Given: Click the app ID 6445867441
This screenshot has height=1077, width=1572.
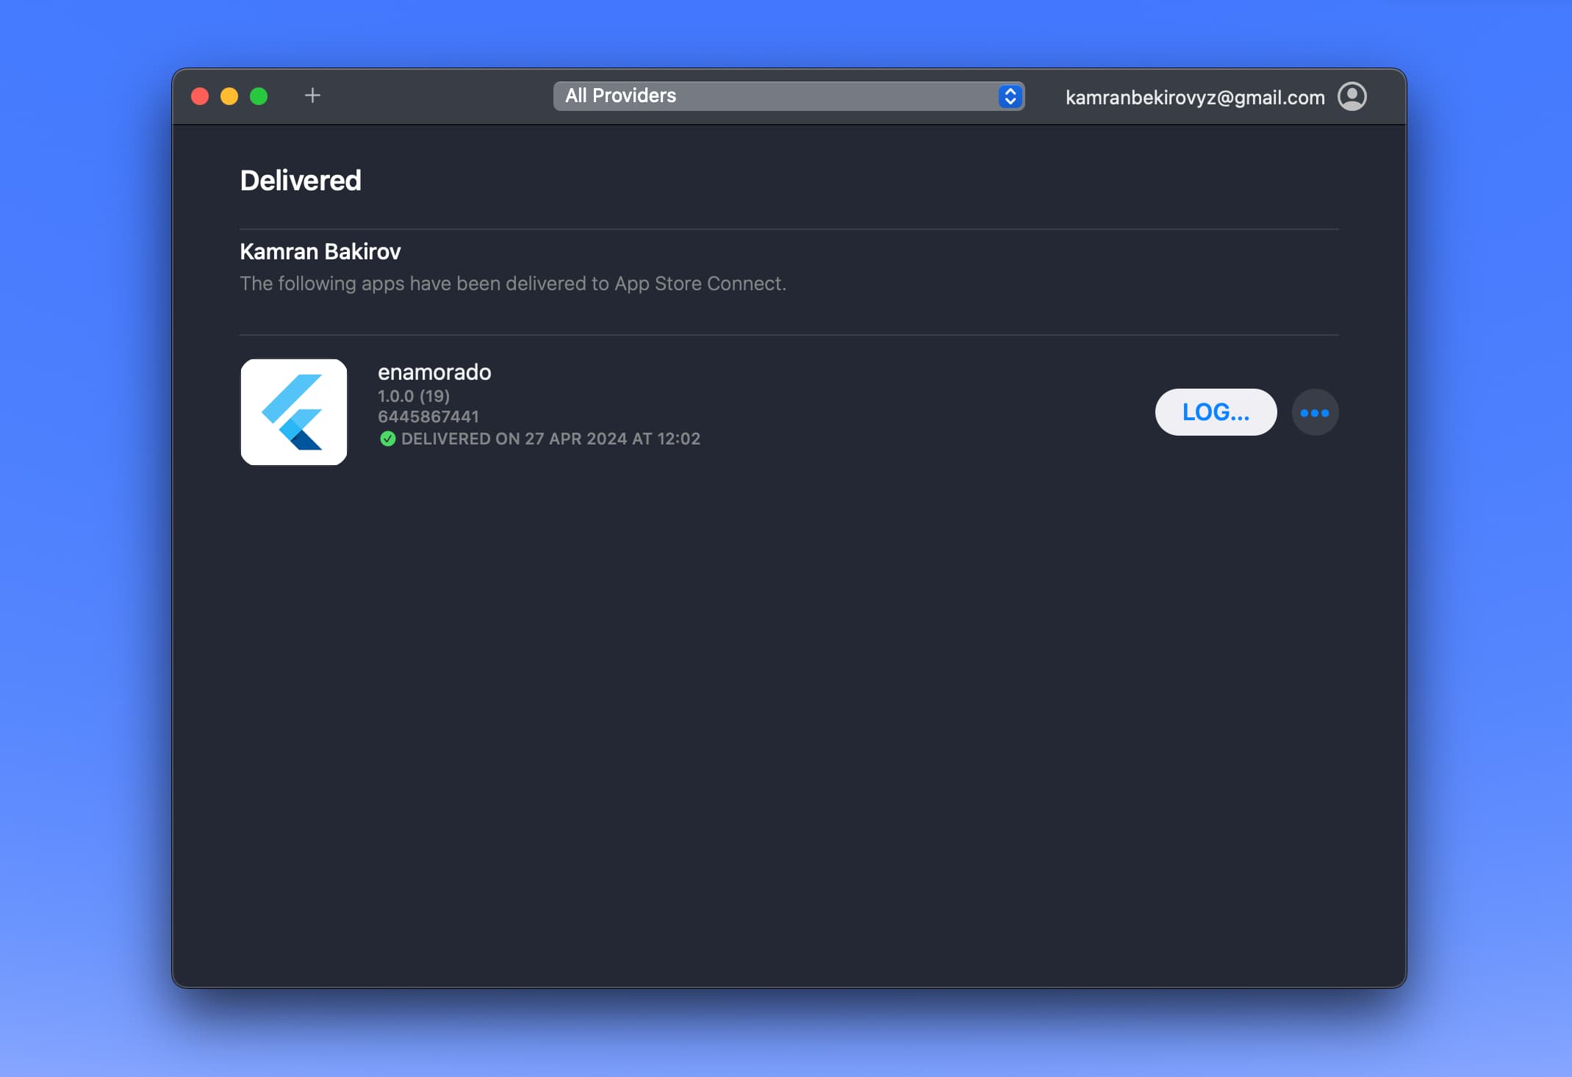Looking at the screenshot, I should click(x=428, y=417).
